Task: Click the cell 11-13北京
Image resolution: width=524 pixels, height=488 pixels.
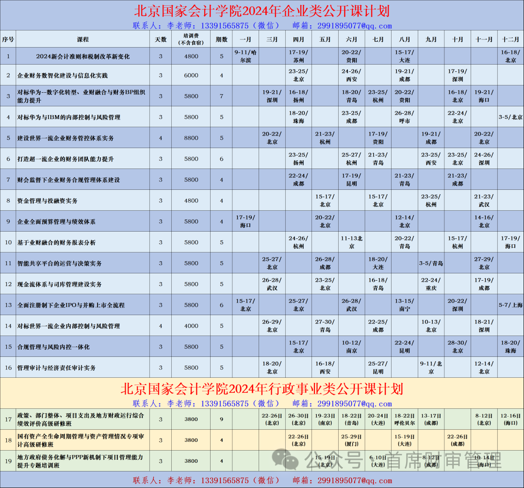Action: 351,242
